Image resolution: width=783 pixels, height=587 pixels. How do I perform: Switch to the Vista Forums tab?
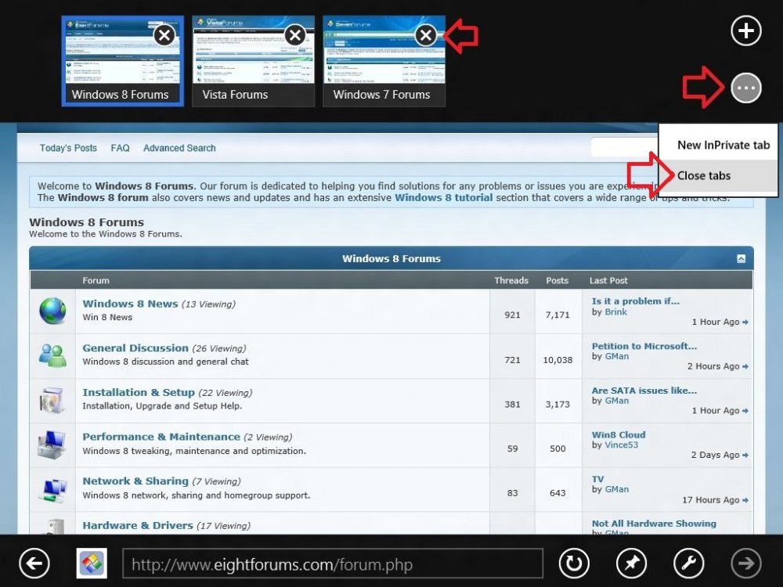click(x=253, y=61)
